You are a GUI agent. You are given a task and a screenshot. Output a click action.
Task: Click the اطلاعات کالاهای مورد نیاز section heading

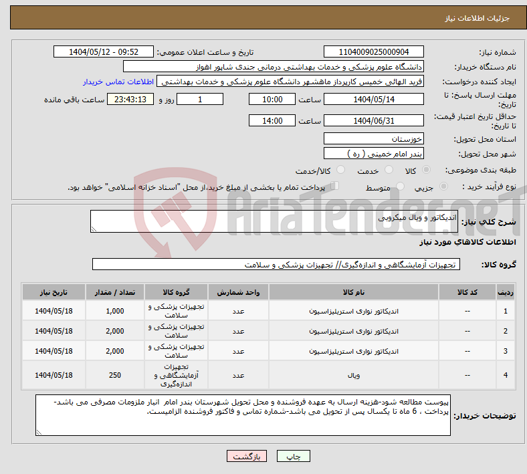pos(467,242)
